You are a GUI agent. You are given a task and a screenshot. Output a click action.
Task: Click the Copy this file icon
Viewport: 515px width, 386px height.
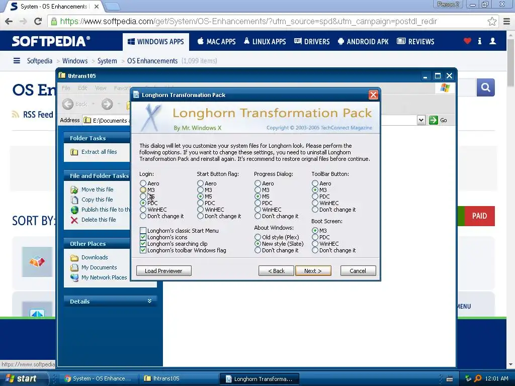coord(74,200)
